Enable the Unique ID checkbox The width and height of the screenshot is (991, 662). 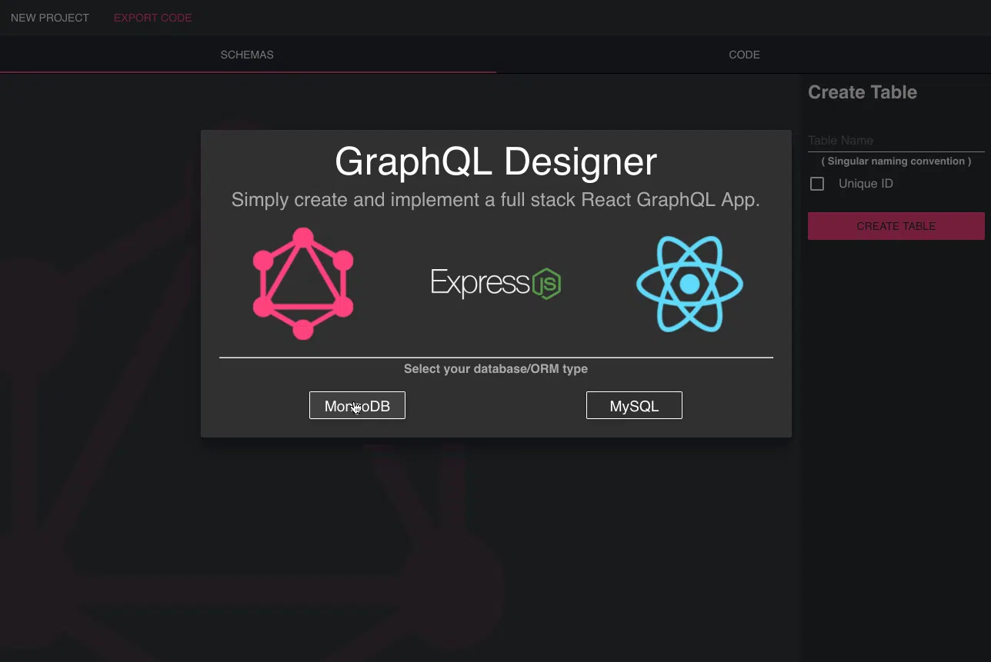point(817,184)
